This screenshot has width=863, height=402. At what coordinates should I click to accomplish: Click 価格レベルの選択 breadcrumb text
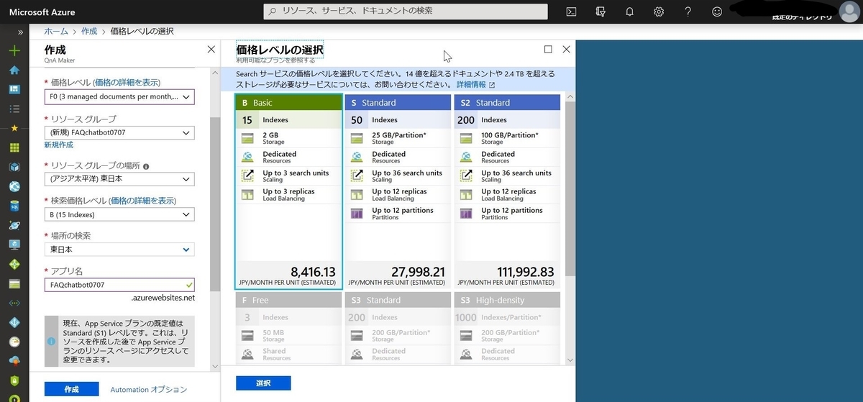(x=142, y=32)
